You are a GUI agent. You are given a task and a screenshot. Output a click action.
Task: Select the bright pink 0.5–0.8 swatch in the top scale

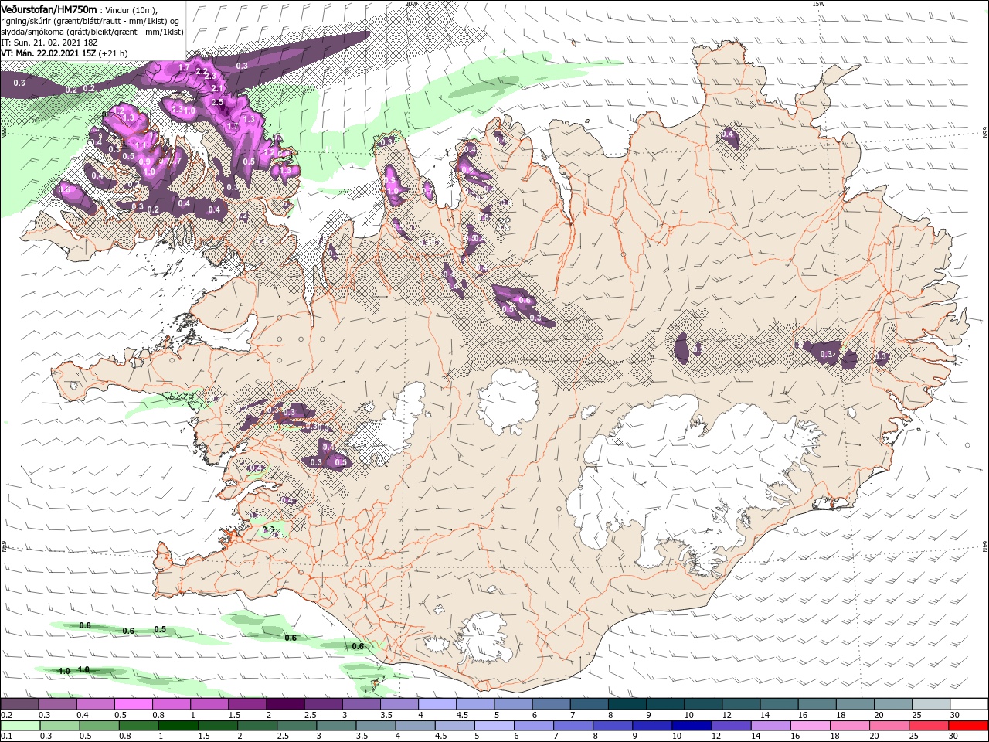click(x=133, y=704)
